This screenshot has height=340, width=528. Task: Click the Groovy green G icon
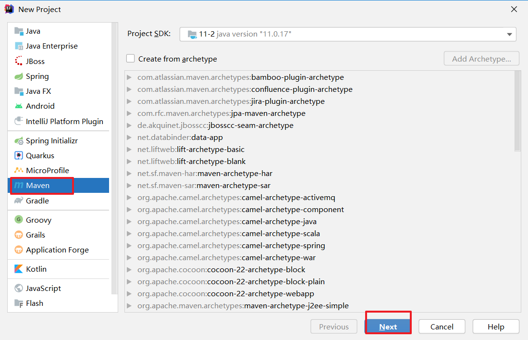19,219
